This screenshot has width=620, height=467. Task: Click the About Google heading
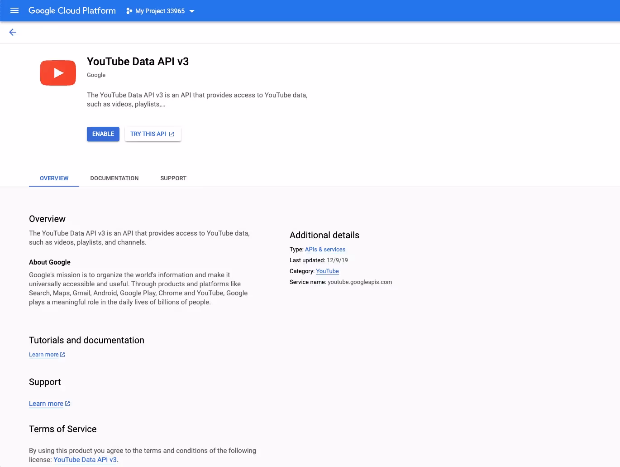[x=50, y=262]
